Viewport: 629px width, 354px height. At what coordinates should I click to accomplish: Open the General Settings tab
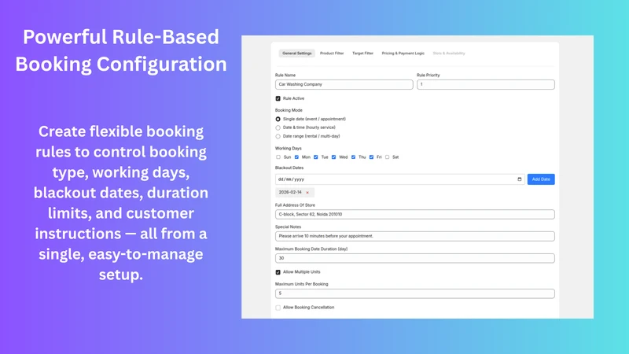pos(297,53)
